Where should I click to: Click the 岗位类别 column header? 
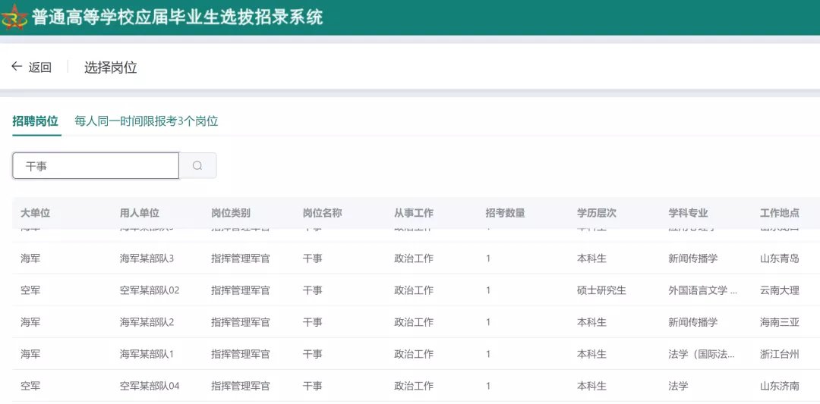[231, 213]
